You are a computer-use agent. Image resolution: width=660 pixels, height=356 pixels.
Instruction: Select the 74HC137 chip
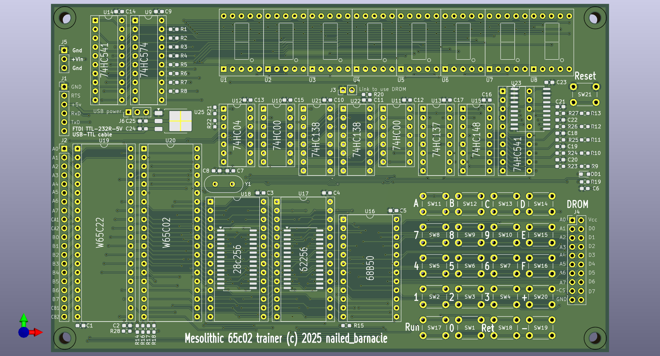point(436,140)
